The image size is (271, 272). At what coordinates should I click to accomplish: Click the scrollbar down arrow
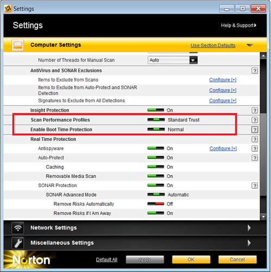tap(263, 217)
